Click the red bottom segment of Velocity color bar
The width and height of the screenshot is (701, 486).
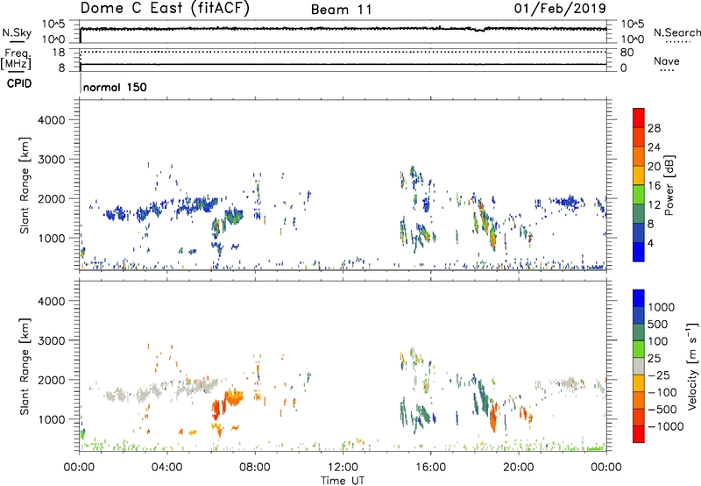tap(639, 434)
